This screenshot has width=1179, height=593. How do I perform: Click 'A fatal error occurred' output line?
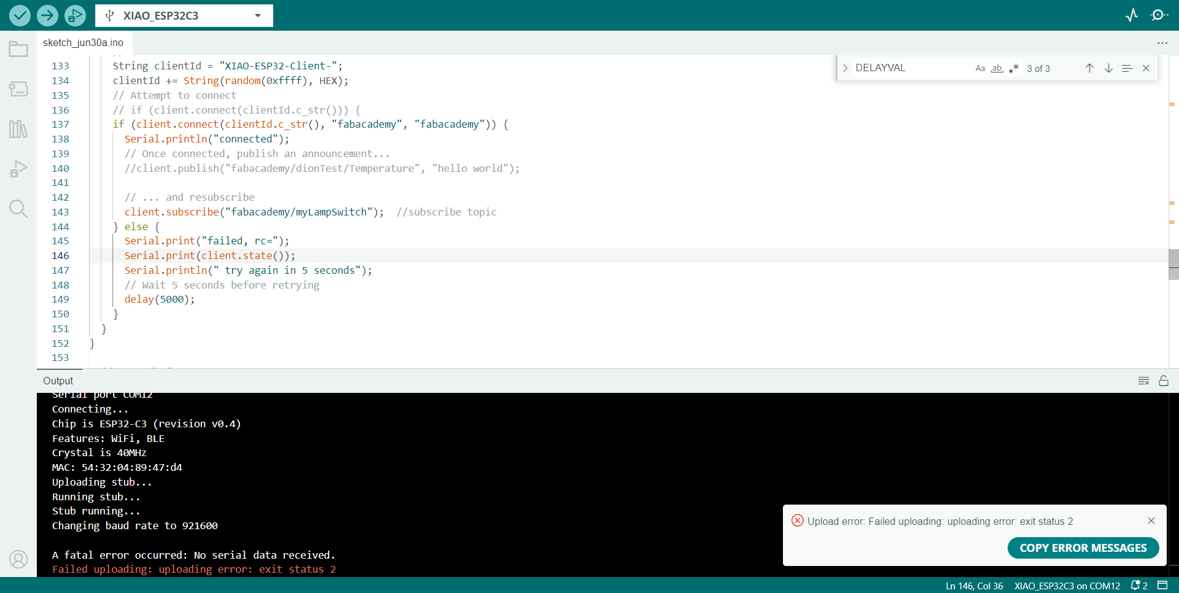tap(193, 555)
